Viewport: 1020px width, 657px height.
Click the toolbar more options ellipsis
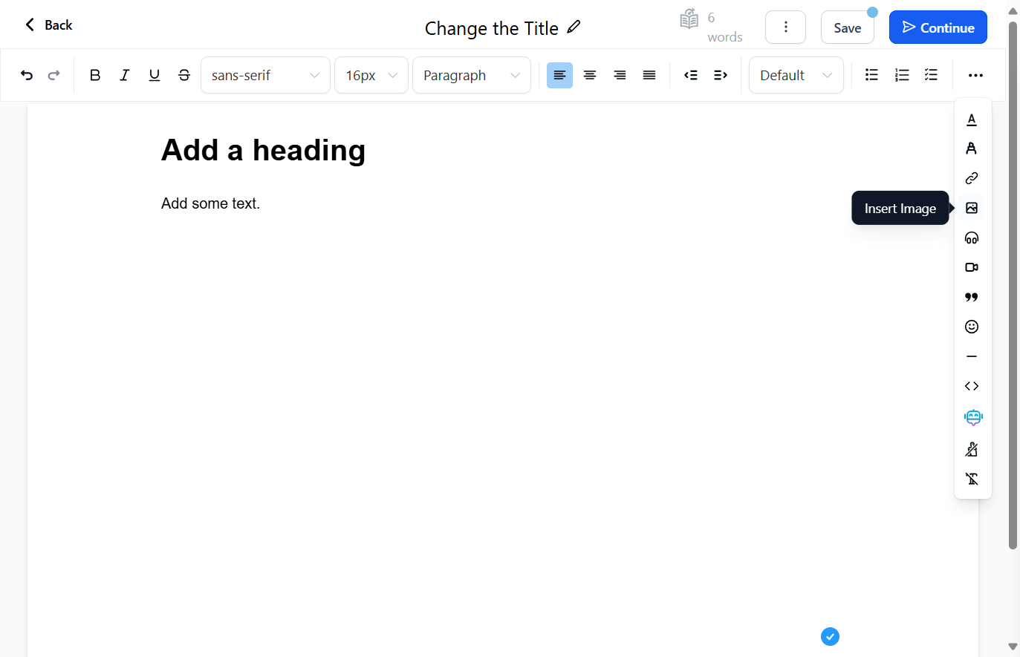coord(976,75)
